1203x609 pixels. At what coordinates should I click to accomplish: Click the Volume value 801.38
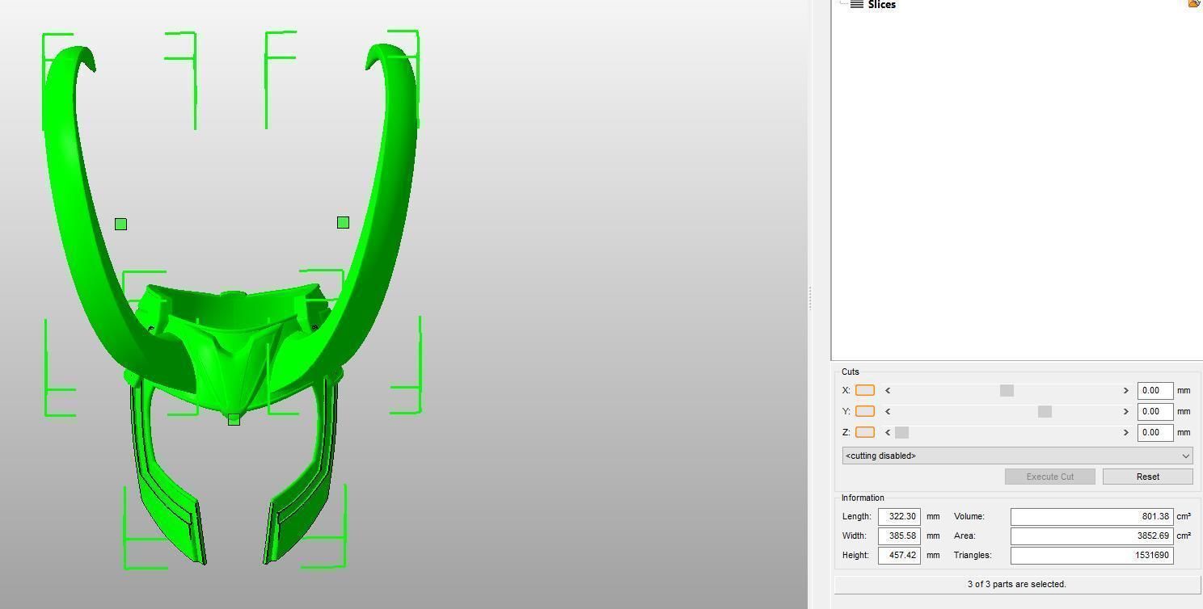tap(1091, 516)
